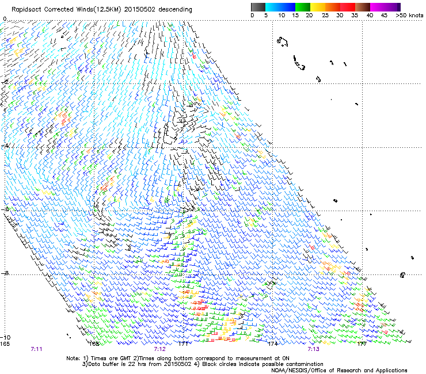Click the orange 25-30 knots color swatch
The height and width of the screenshot is (374, 426).
click(x=333, y=7)
